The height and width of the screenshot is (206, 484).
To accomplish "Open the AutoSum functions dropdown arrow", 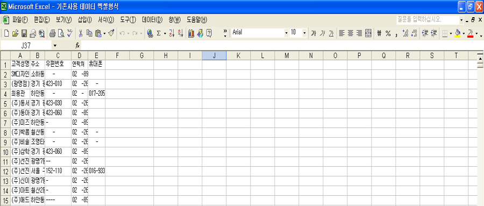I will (x=165, y=33).
